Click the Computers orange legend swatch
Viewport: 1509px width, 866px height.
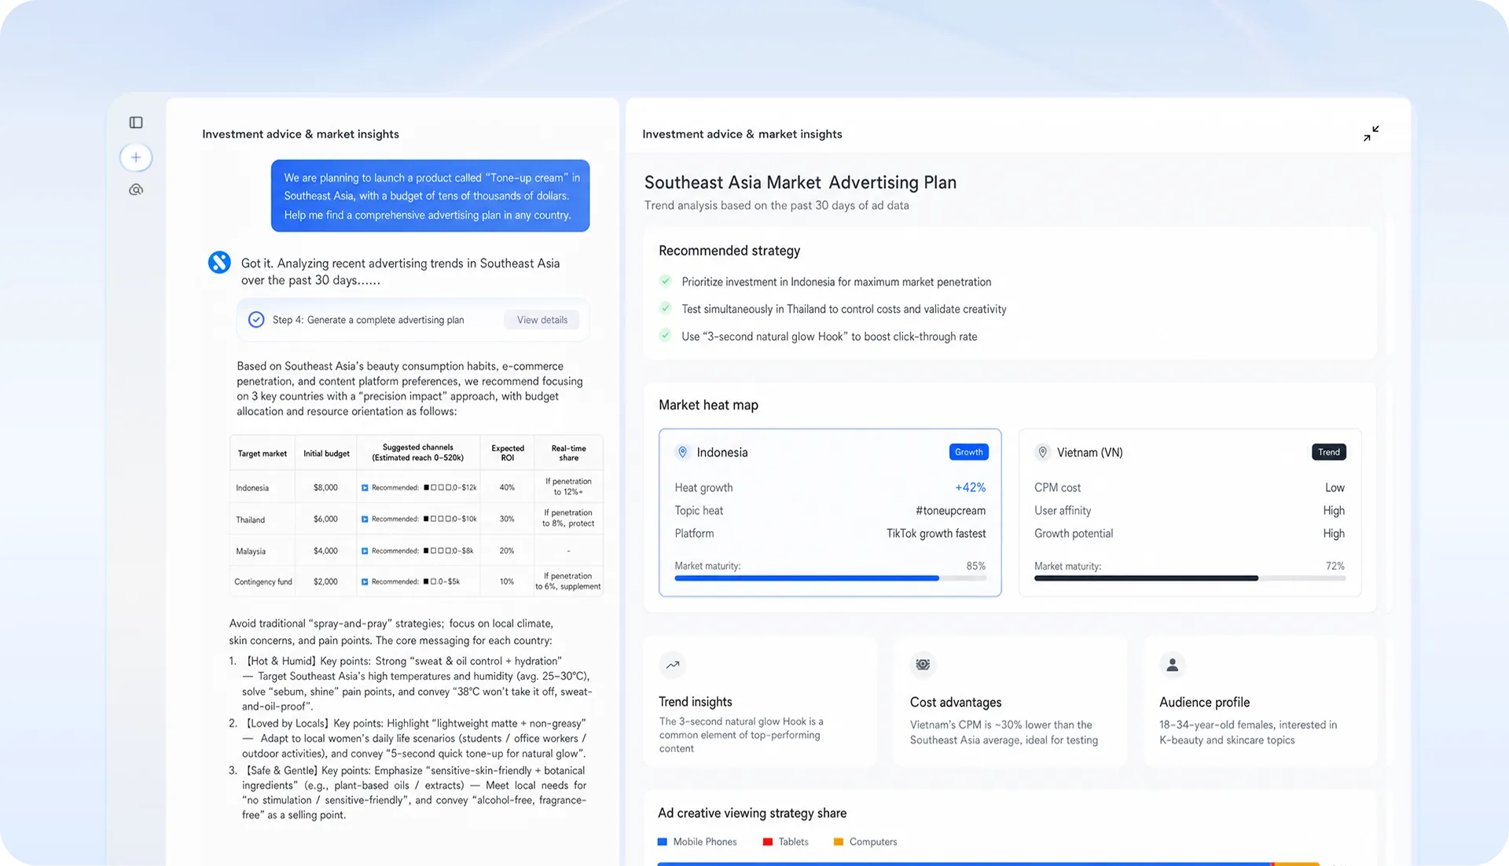pos(839,842)
